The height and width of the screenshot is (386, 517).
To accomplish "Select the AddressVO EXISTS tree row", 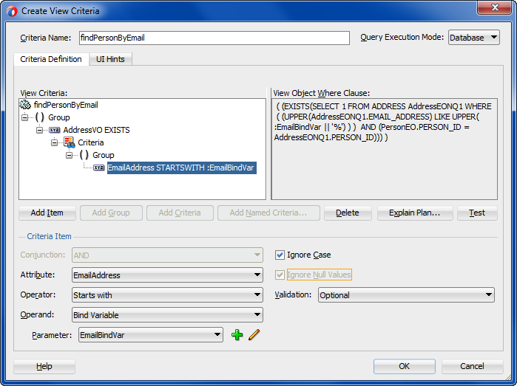I will [x=97, y=130].
